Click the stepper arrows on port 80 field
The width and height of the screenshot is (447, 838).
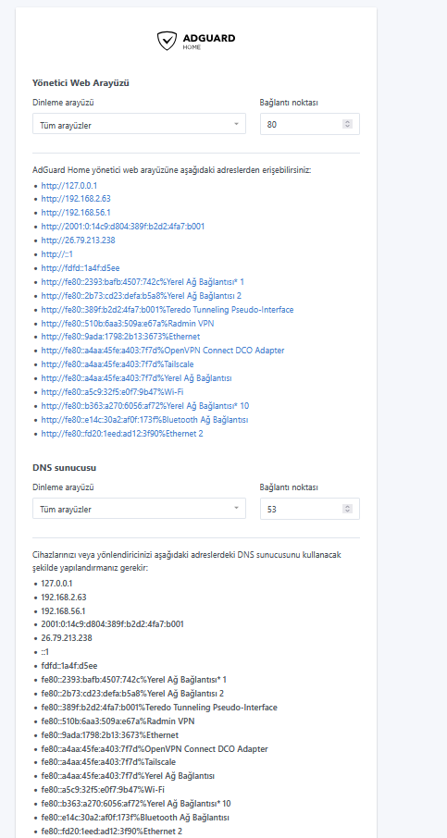click(x=348, y=124)
